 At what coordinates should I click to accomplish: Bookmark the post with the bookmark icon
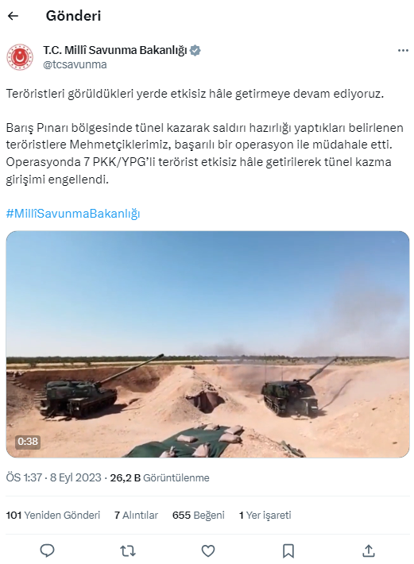click(x=288, y=550)
